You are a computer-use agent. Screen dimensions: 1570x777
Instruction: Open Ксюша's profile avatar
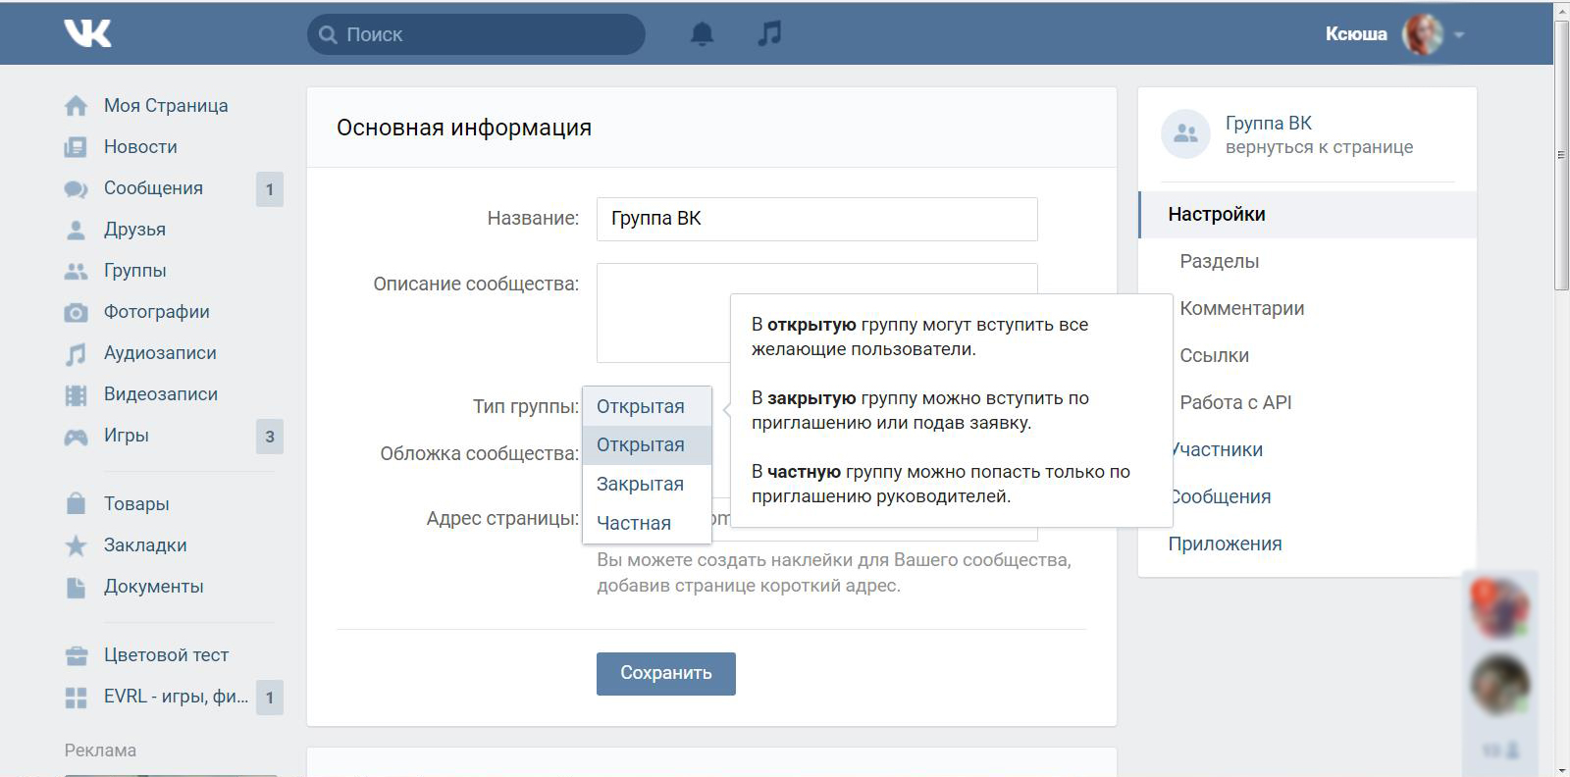pos(1423,34)
